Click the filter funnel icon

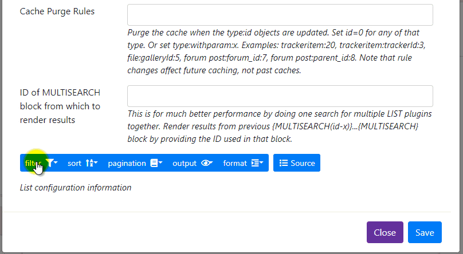pos(50,163)
